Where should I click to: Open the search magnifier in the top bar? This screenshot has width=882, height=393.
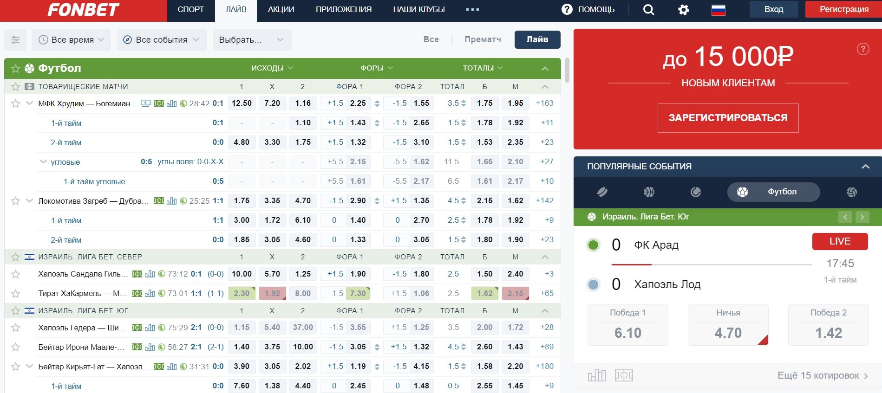(x=649, y=10)
